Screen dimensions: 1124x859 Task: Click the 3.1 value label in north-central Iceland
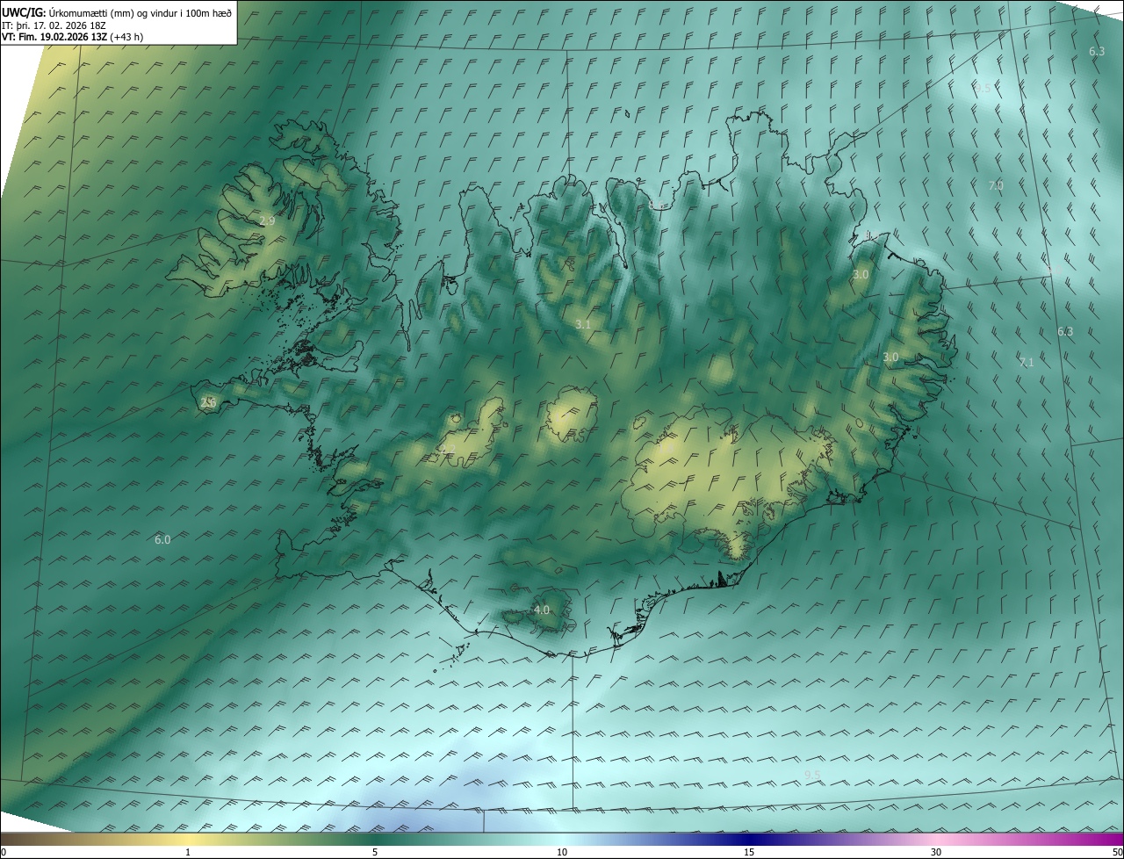pyautogui.click(x=583, y=324)
